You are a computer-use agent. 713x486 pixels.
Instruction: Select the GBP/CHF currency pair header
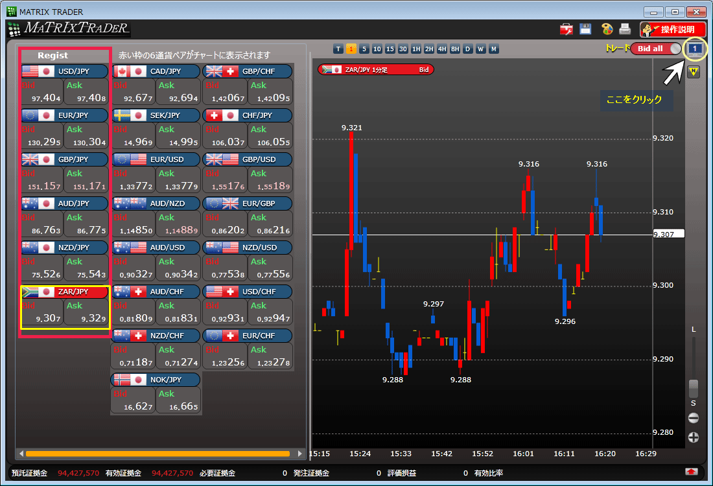point(248,71)
